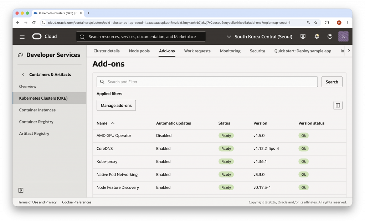
Task: Go back via Containers & Artifacts chevron
Action: coord(23,75)
